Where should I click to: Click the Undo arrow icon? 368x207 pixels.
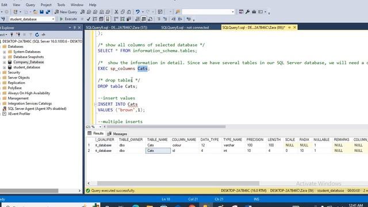click(137, 11)
